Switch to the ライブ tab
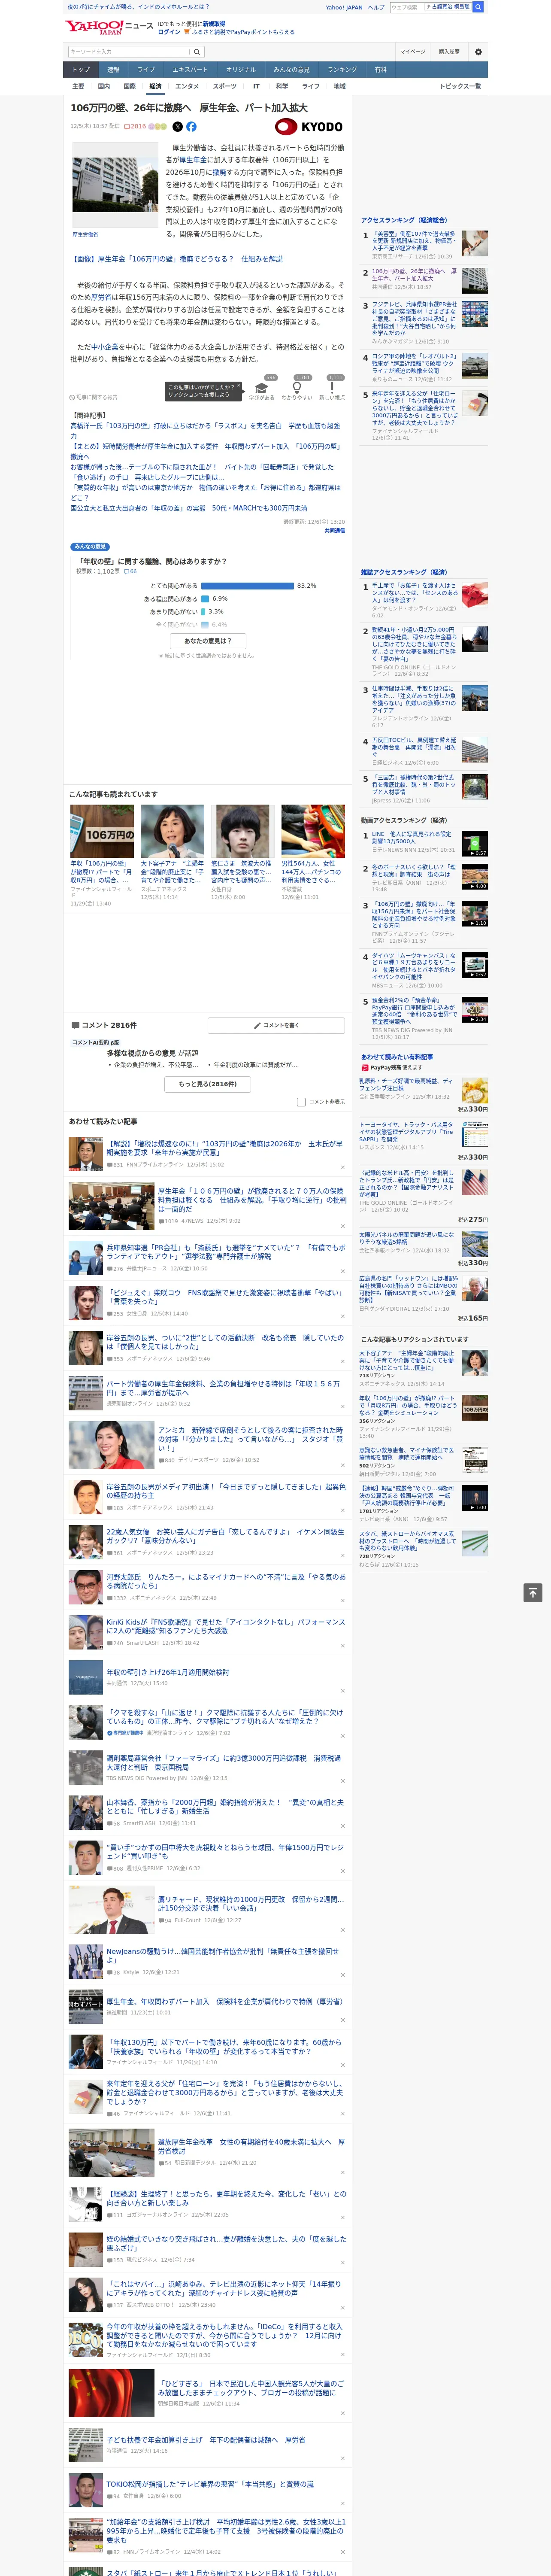 [146, 69]
